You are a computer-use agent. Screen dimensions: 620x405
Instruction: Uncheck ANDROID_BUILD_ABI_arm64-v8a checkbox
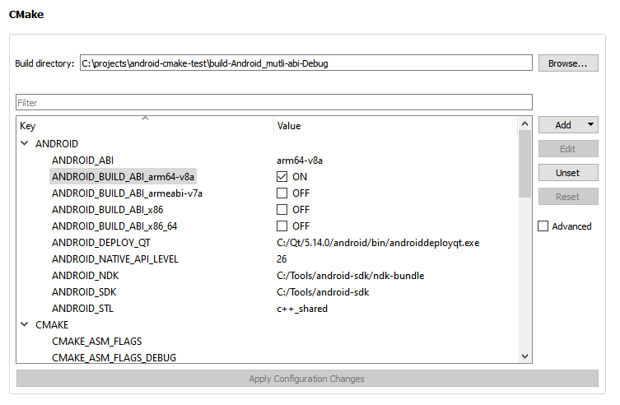[x=282, y=176]
